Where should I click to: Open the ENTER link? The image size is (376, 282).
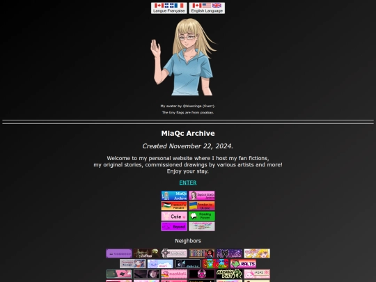[188, 182]
